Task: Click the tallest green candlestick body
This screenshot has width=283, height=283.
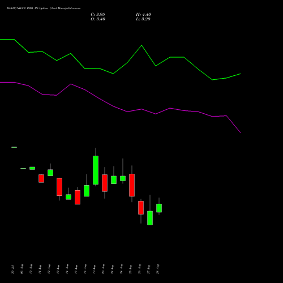Action: [96, 170]
